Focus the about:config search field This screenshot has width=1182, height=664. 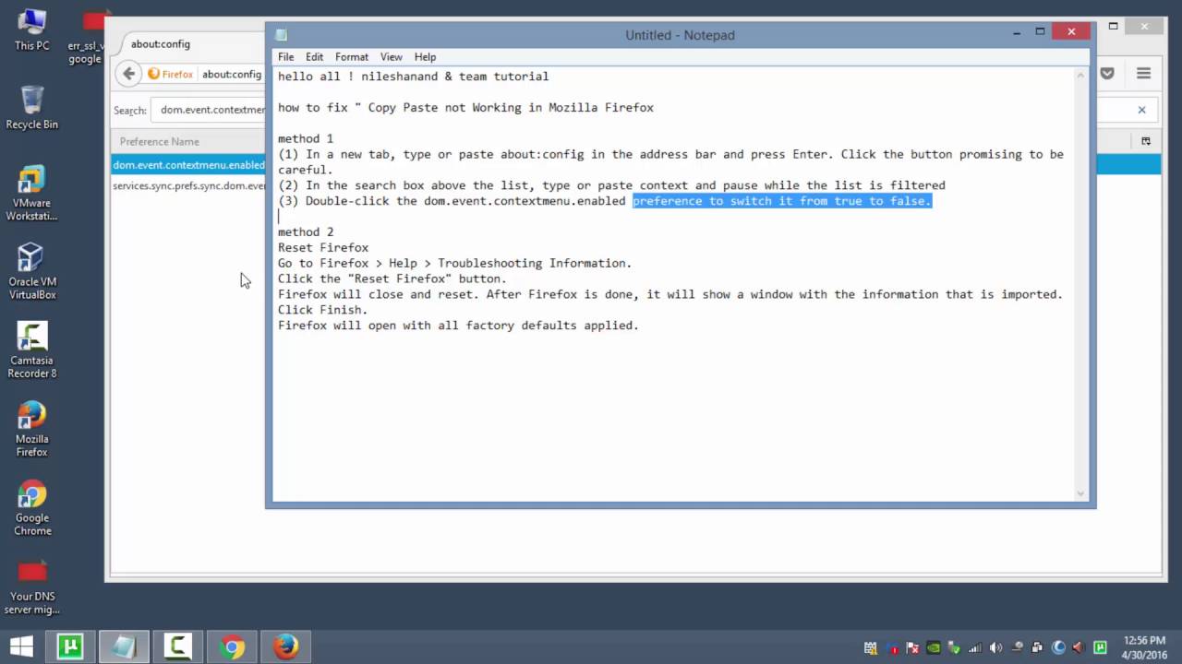(x=210, y=110)
